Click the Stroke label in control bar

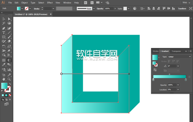click(37, 9)
